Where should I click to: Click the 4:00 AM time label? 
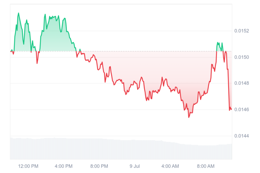(170, 166)
